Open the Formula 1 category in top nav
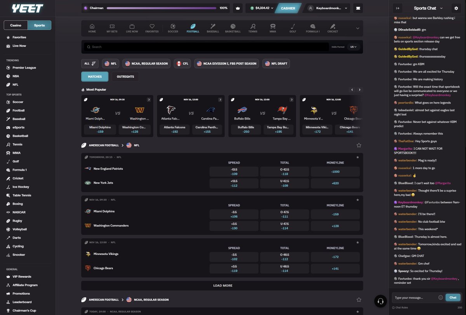Viewport: 466px width, 315px height. click(x=313, y=28)
